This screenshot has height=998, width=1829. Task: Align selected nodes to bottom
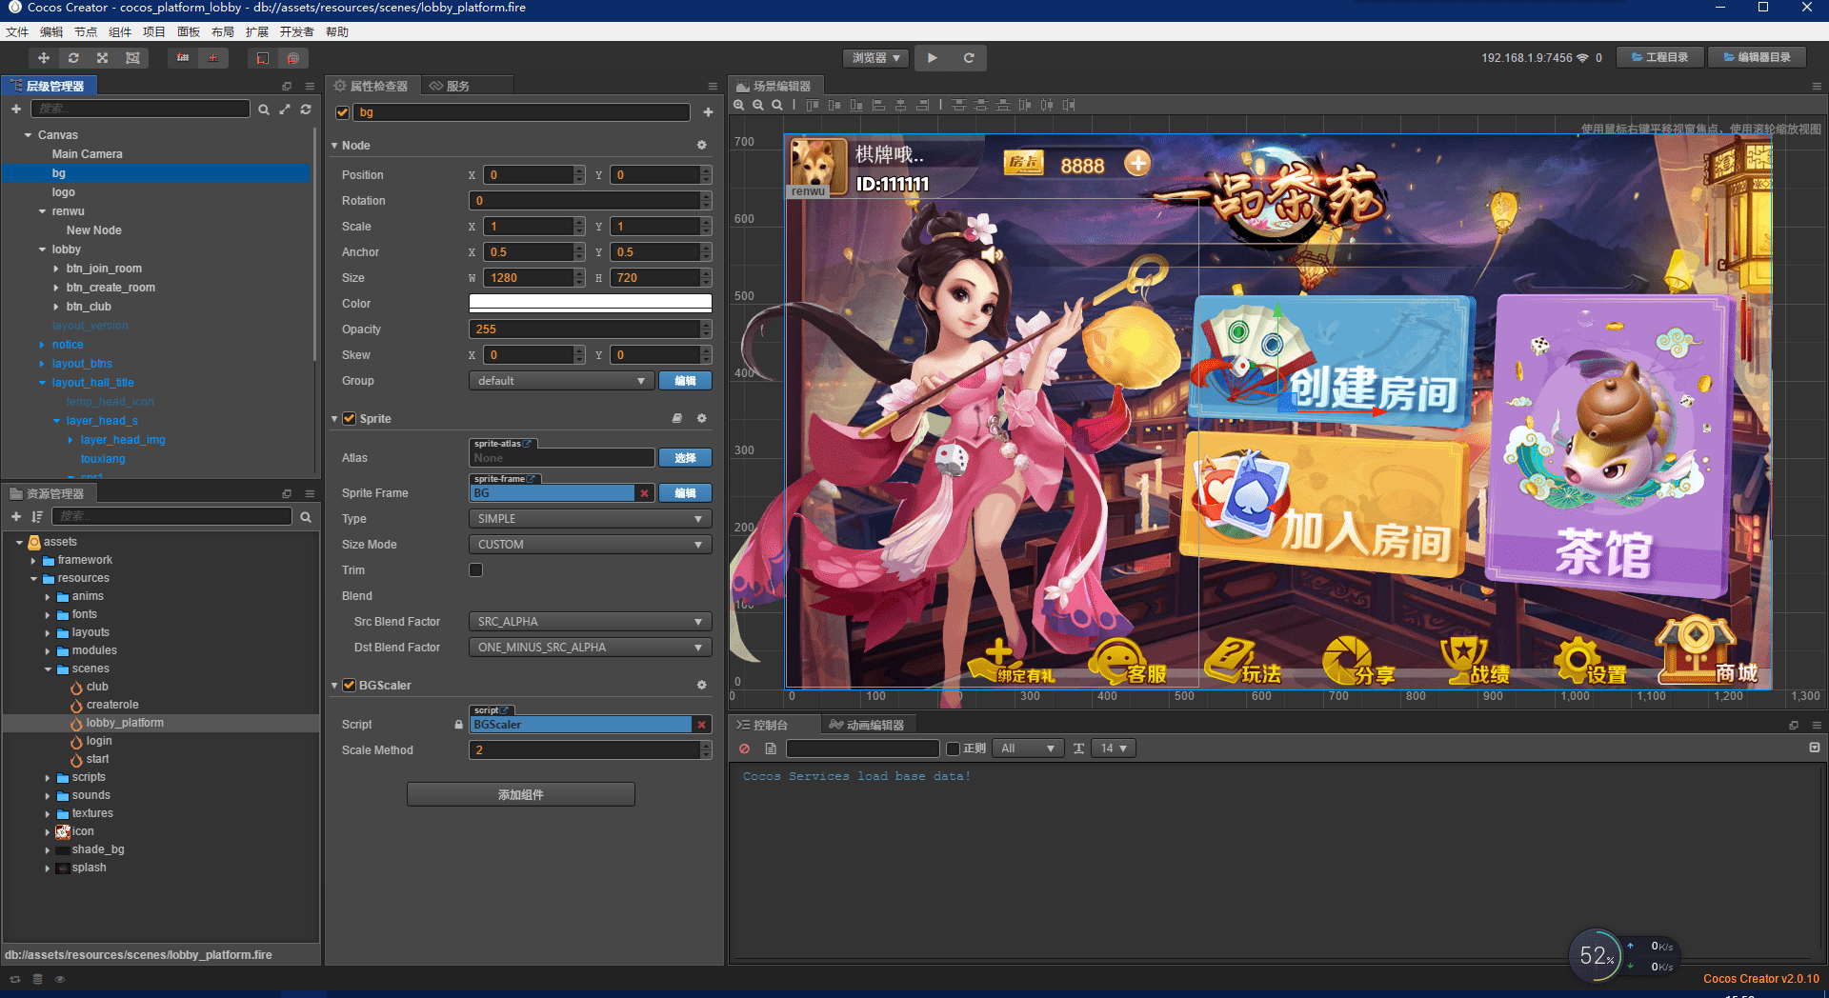tap(856, 105)
